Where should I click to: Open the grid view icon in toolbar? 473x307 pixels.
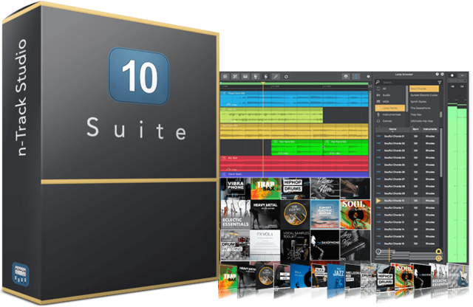225,77
